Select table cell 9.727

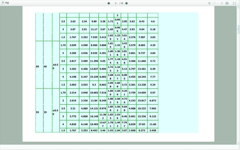point(142,53)
